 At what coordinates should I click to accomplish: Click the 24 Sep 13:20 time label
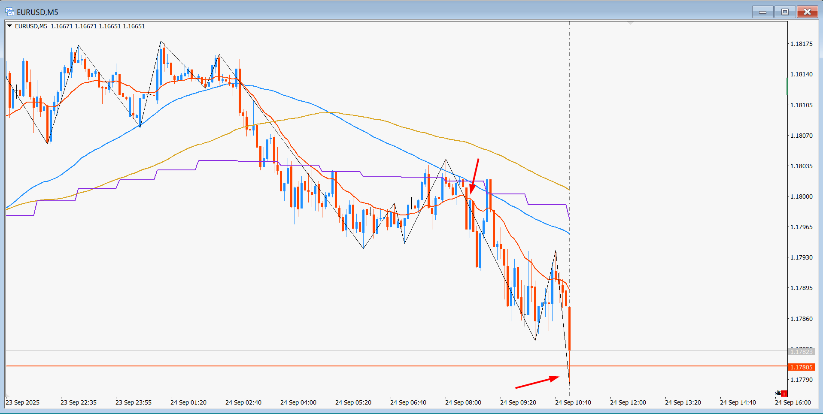coord(683,402)
